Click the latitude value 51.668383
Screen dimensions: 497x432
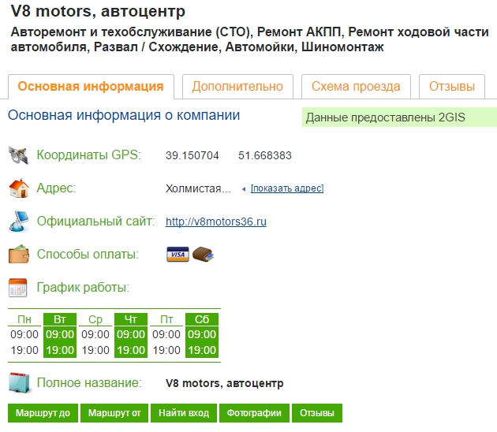(x=265, y=155)
